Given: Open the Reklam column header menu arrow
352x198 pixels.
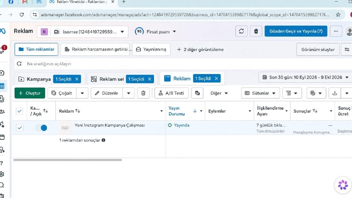Looking at the screenshot, I should pyautogui.click(x=162, y=111).
